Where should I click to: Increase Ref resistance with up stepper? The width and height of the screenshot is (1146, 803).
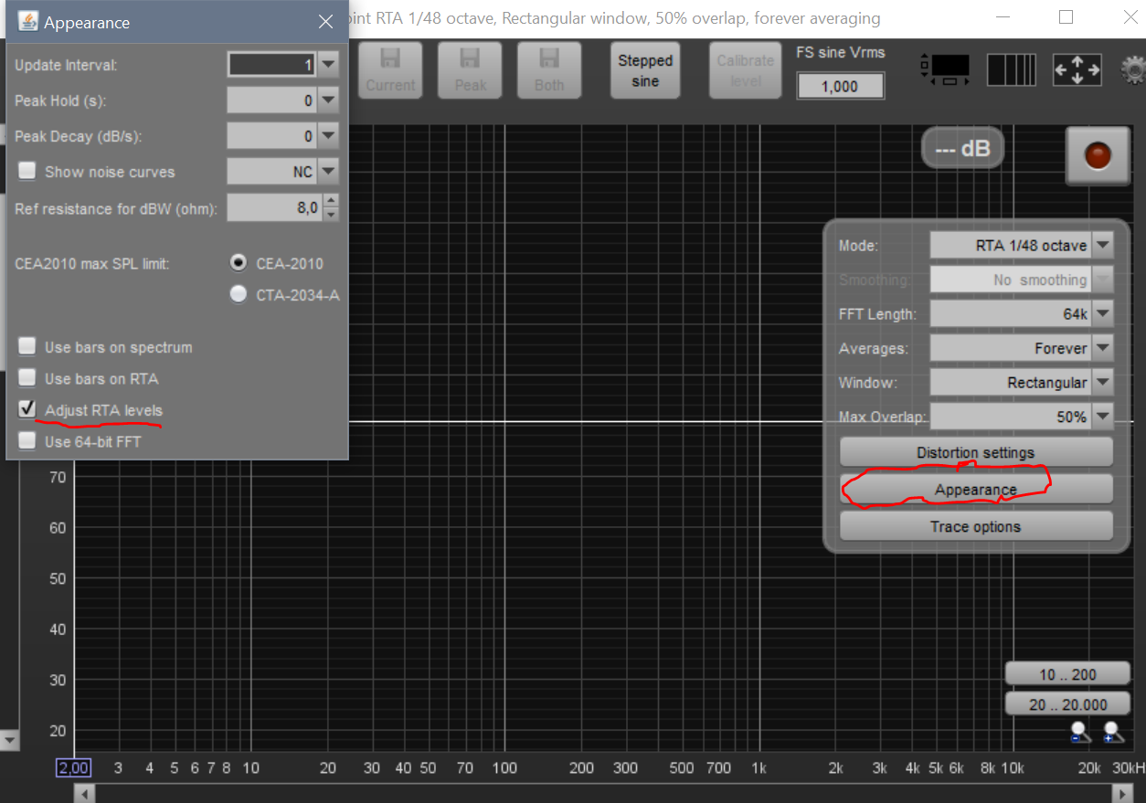tap(331, 201)
